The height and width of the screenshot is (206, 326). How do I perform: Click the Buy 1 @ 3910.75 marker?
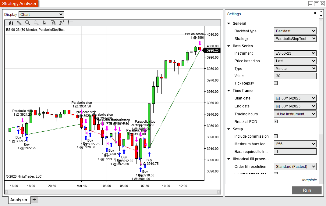[x=149, y=154]
